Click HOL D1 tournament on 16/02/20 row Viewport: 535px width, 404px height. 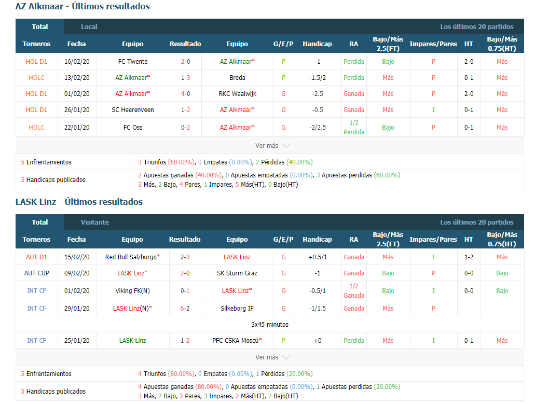tap(36, 61)
